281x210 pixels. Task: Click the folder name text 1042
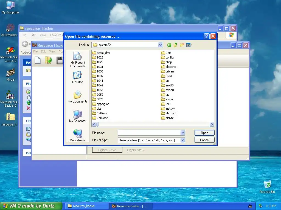(x=100, y=85)
